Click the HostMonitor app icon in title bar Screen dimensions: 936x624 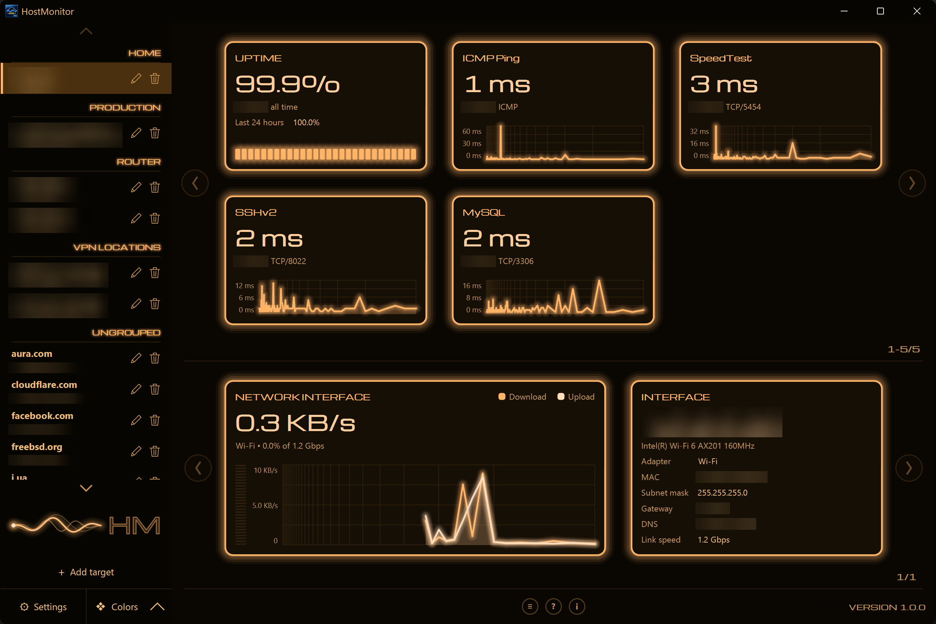pyautogui.click(x=11, y=11)
